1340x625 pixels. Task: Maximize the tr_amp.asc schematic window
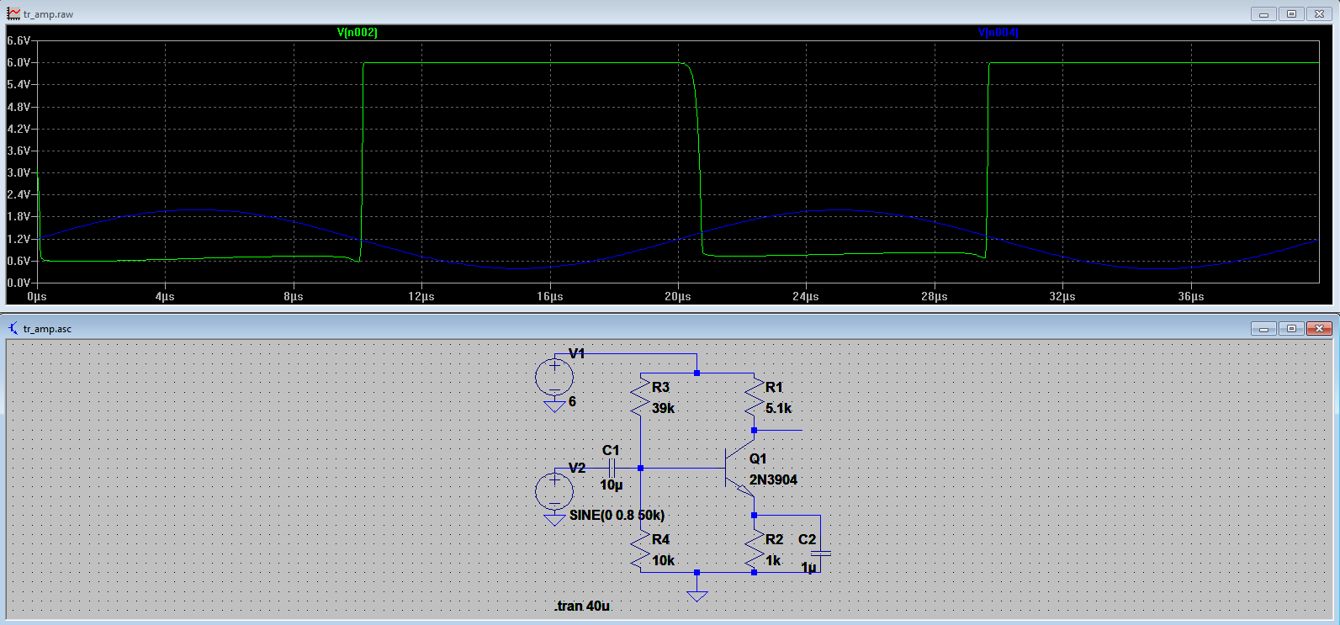pyautogui.click(x=1291, y=328)
